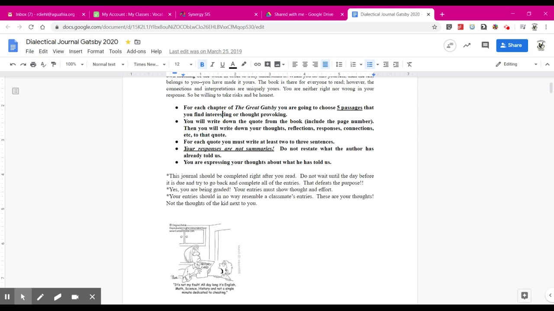
Task: Align text left
Action: (x=295, y=64)
